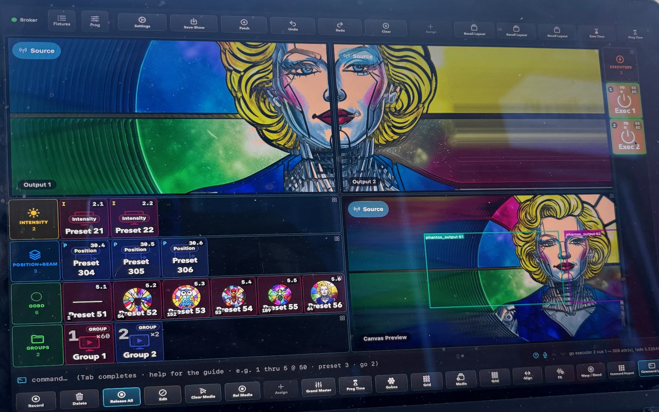The image size is (659, 412).
Task: Toggle Source badge on Output 1 view
Action: [x=37, y=51]
